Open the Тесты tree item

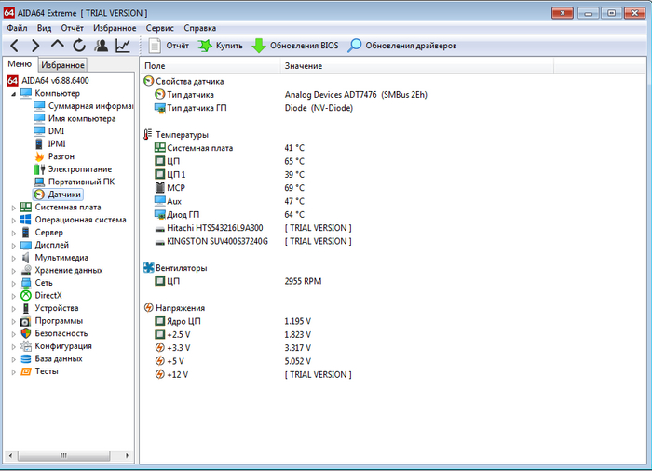point(47,371)
